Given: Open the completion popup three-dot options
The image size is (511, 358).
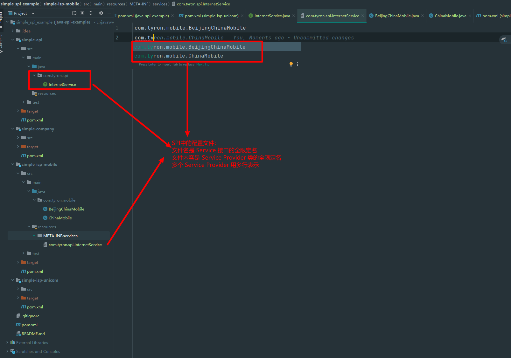Looking at the screenshot, I should pyautogui.click(x=297, y=64).
